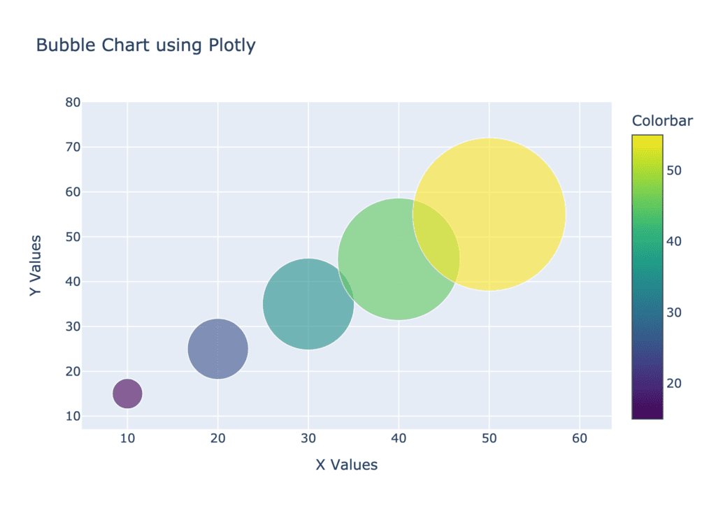The width and height of the screenshot is (716, 511).
Task: Click the small purple bubble at x=10
Action: [127, 393]
